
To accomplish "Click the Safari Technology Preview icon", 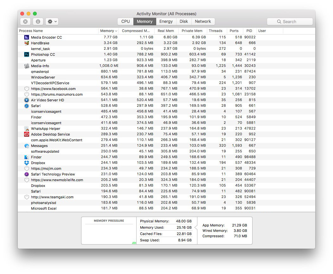I will pyautogui.click(x=27, y=174).
